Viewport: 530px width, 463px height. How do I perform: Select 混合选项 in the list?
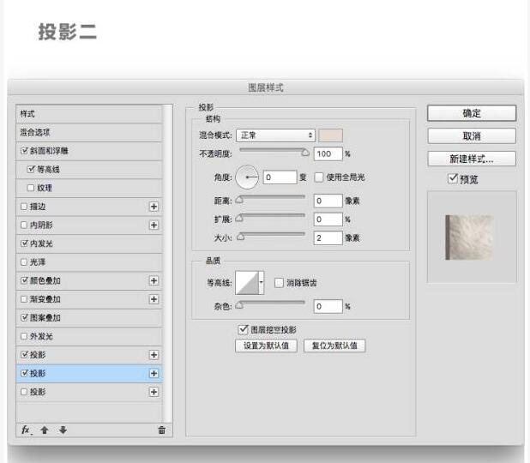(x=89, y=133)
